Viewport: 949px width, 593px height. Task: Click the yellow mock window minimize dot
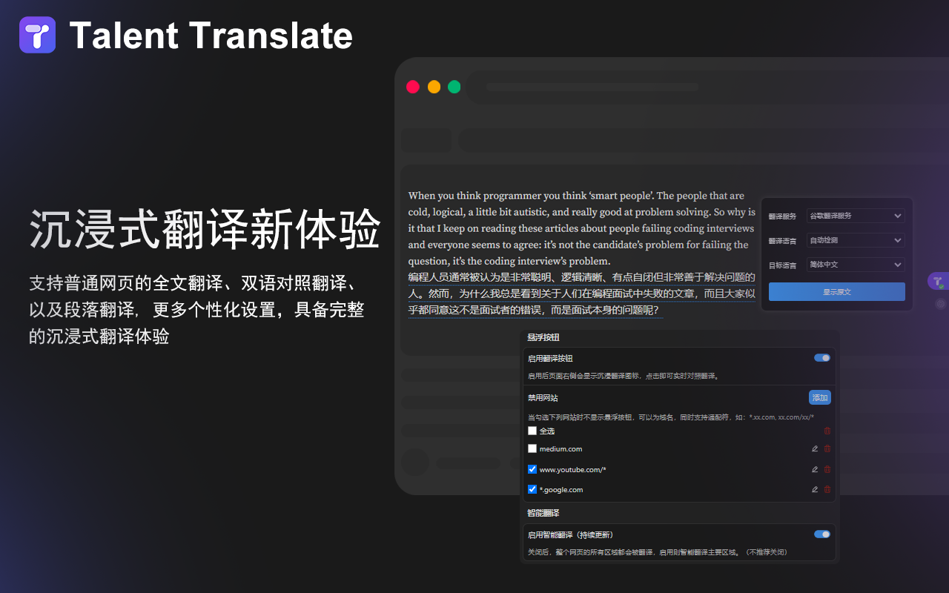pyautogui.click(x=434, y=87)
